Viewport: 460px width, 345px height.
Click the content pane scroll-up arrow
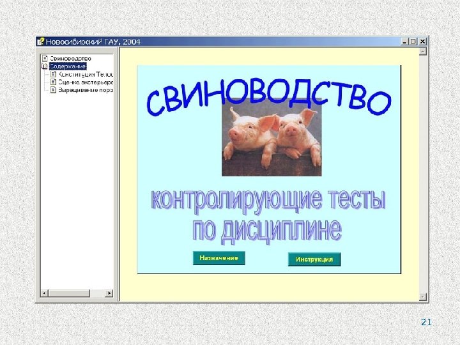(423, 51)
